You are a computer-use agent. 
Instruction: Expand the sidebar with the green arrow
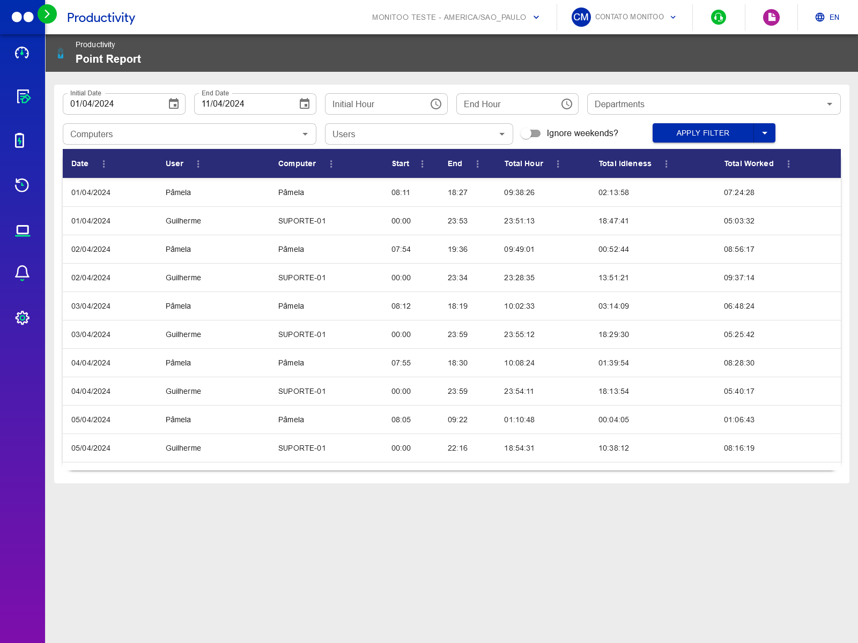(48, 14)
